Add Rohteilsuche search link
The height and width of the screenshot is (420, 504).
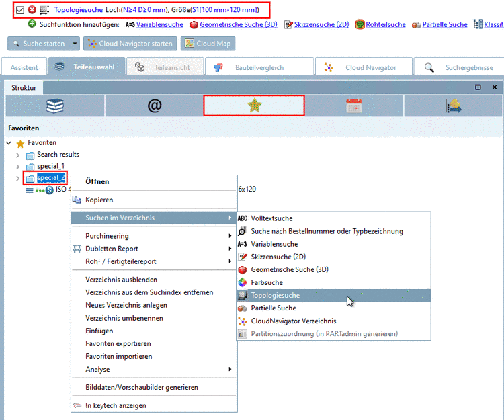point(386,24)
